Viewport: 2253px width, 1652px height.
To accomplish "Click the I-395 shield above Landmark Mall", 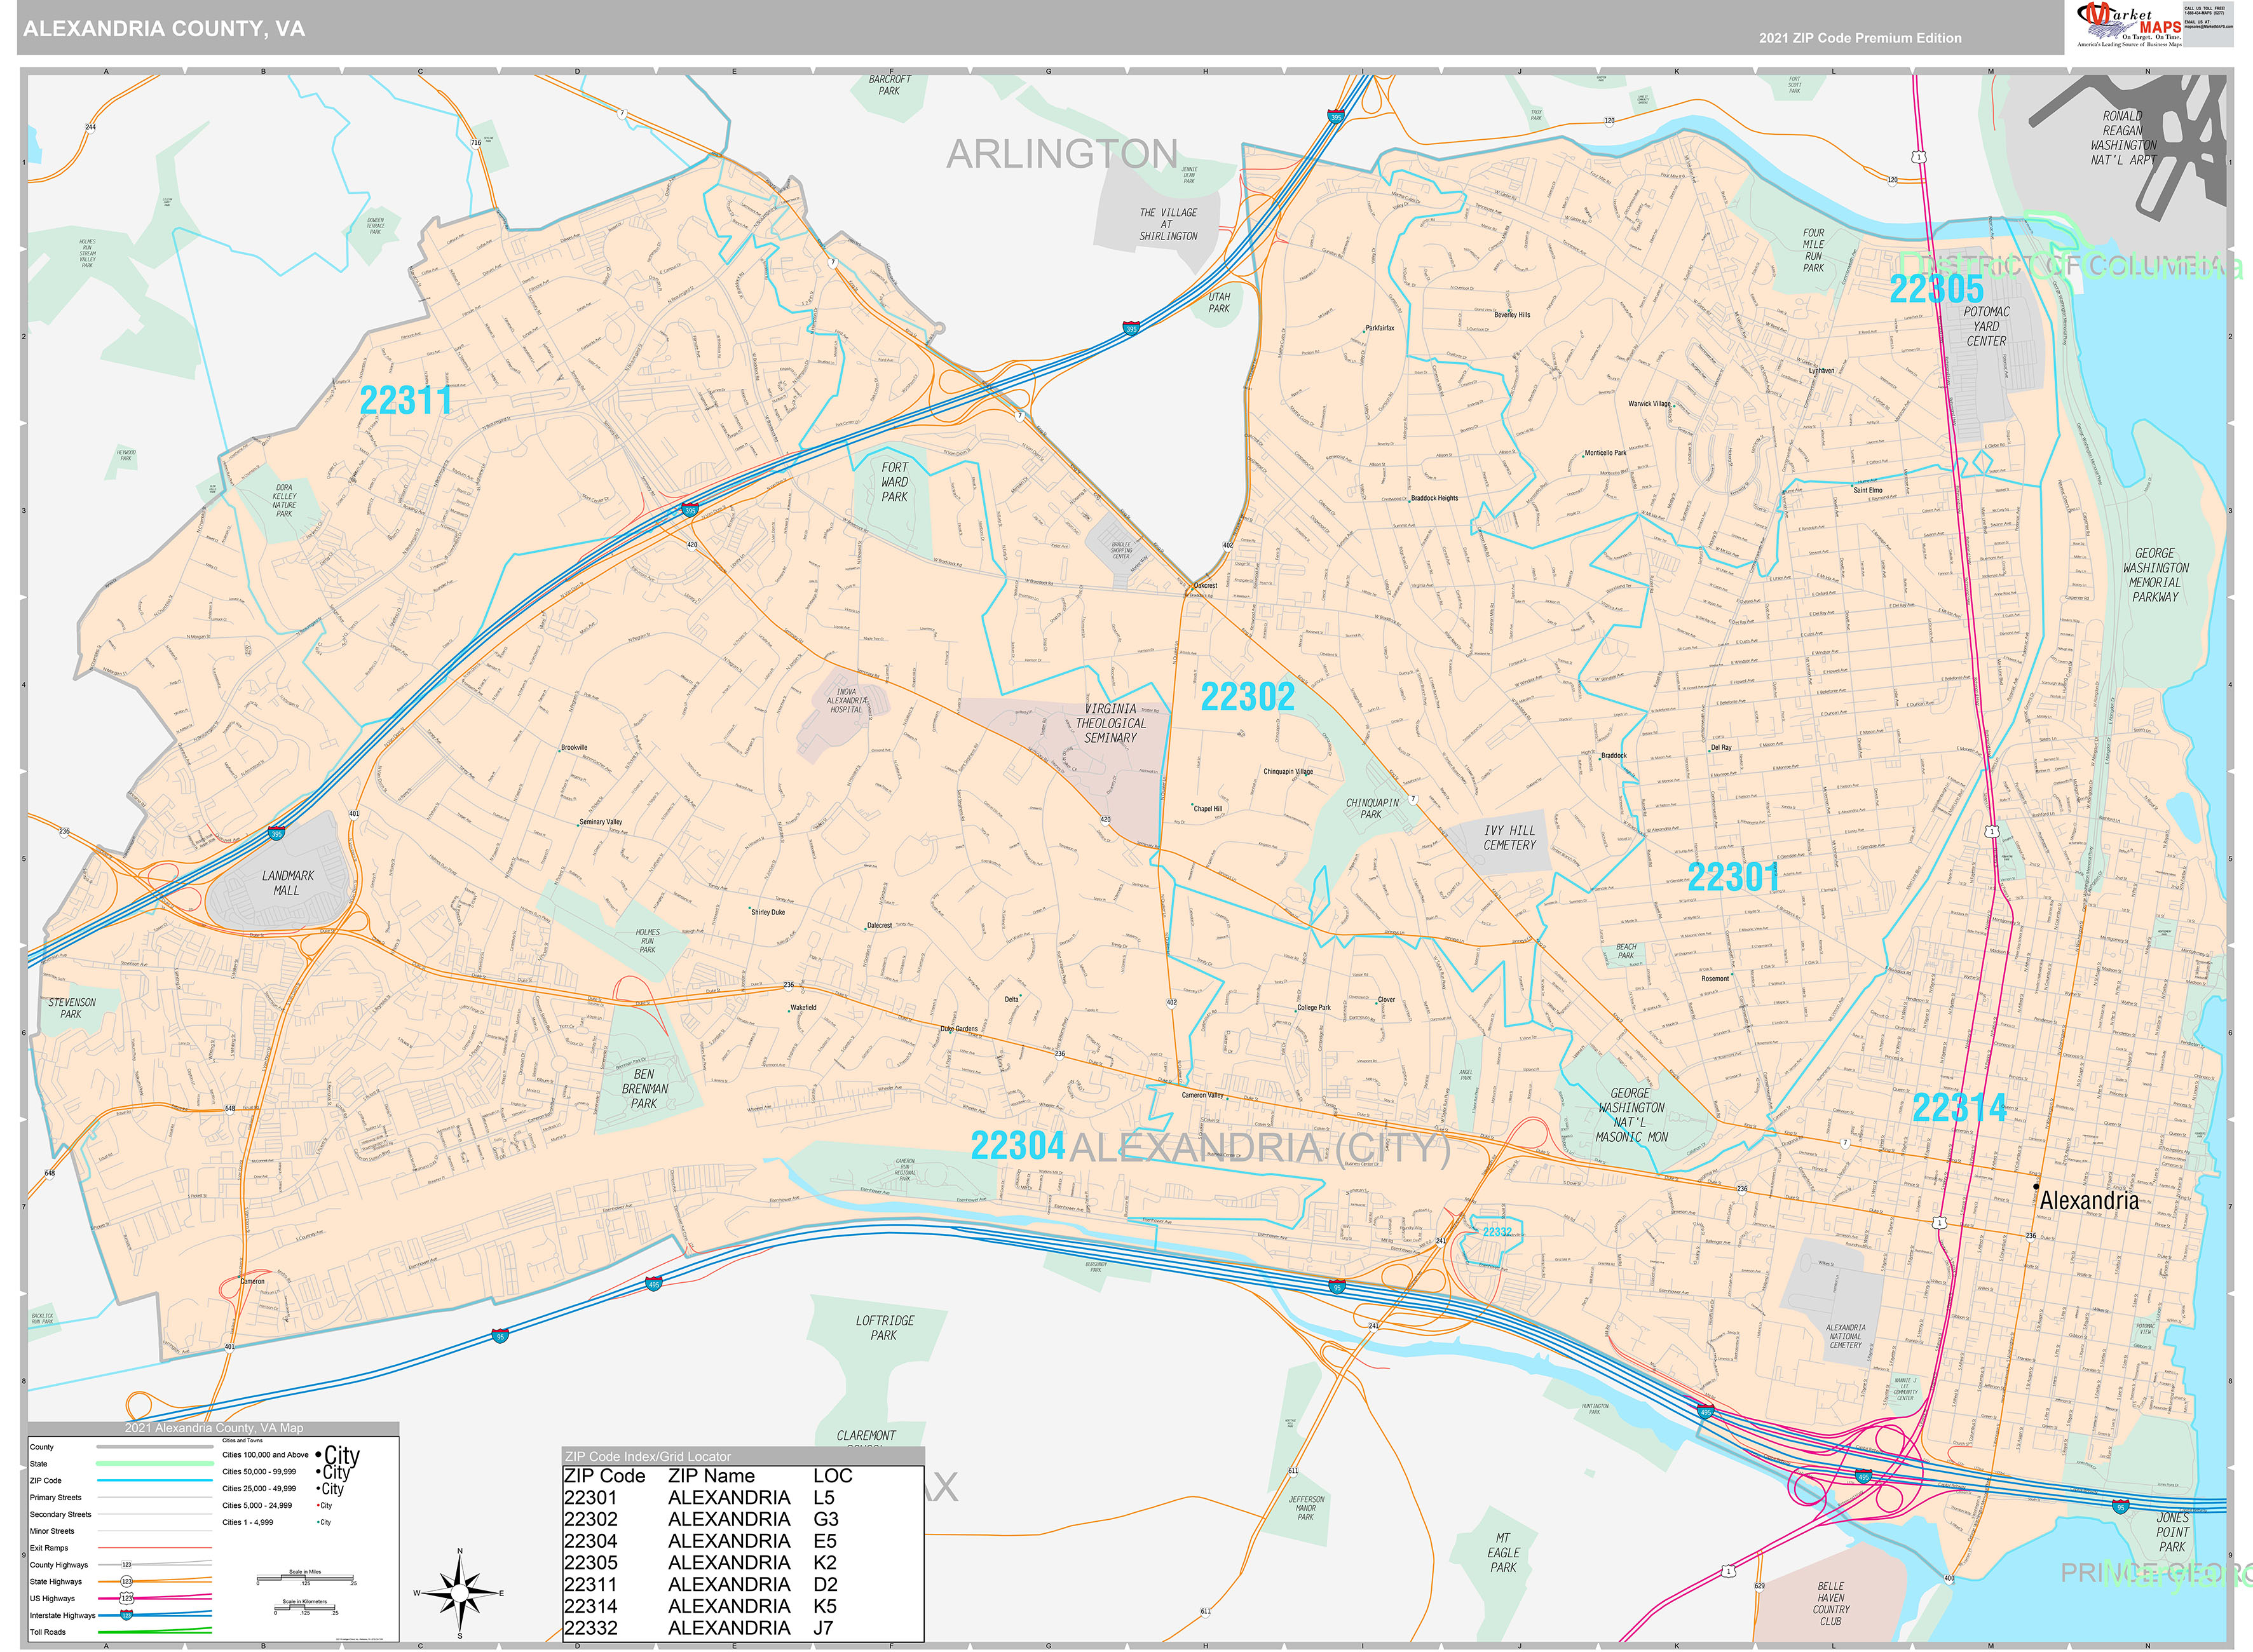I will click(277, 833).
